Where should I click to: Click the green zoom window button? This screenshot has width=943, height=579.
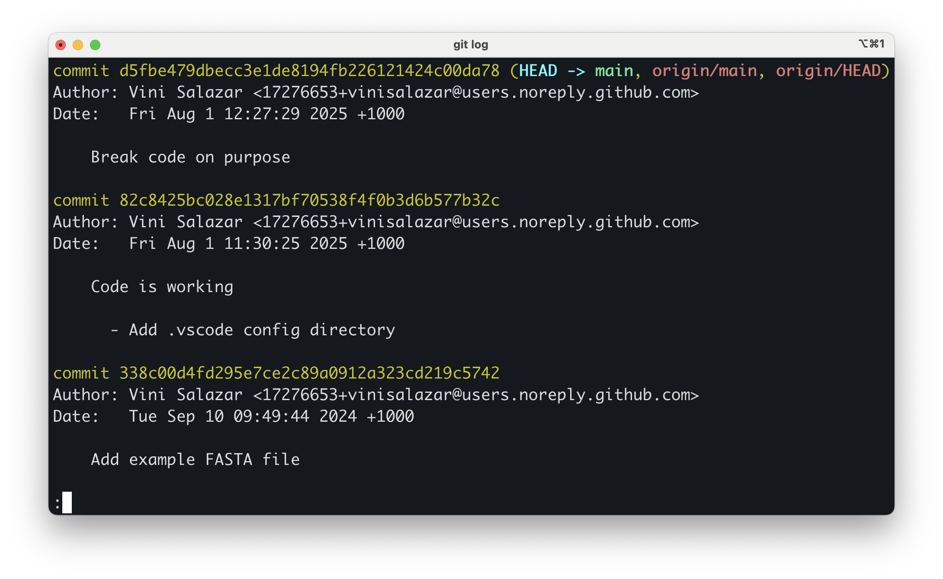[95, 45]
